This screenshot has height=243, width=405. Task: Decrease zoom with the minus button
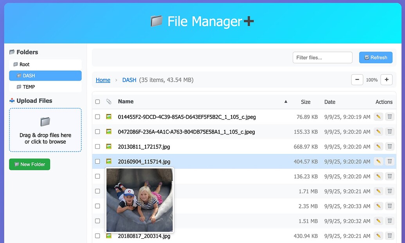coord(357,80)
